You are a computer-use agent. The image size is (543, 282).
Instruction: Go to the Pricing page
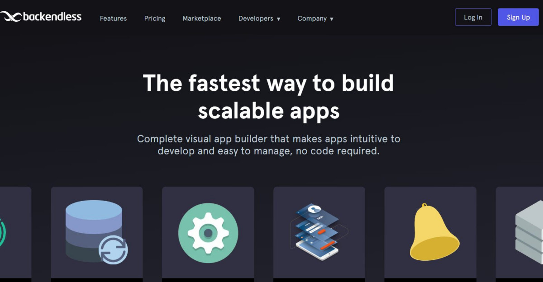tap(155, 19)
